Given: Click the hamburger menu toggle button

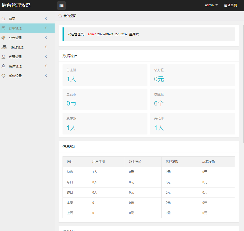Looking at the screenshot, I should (x=61, y=5).
